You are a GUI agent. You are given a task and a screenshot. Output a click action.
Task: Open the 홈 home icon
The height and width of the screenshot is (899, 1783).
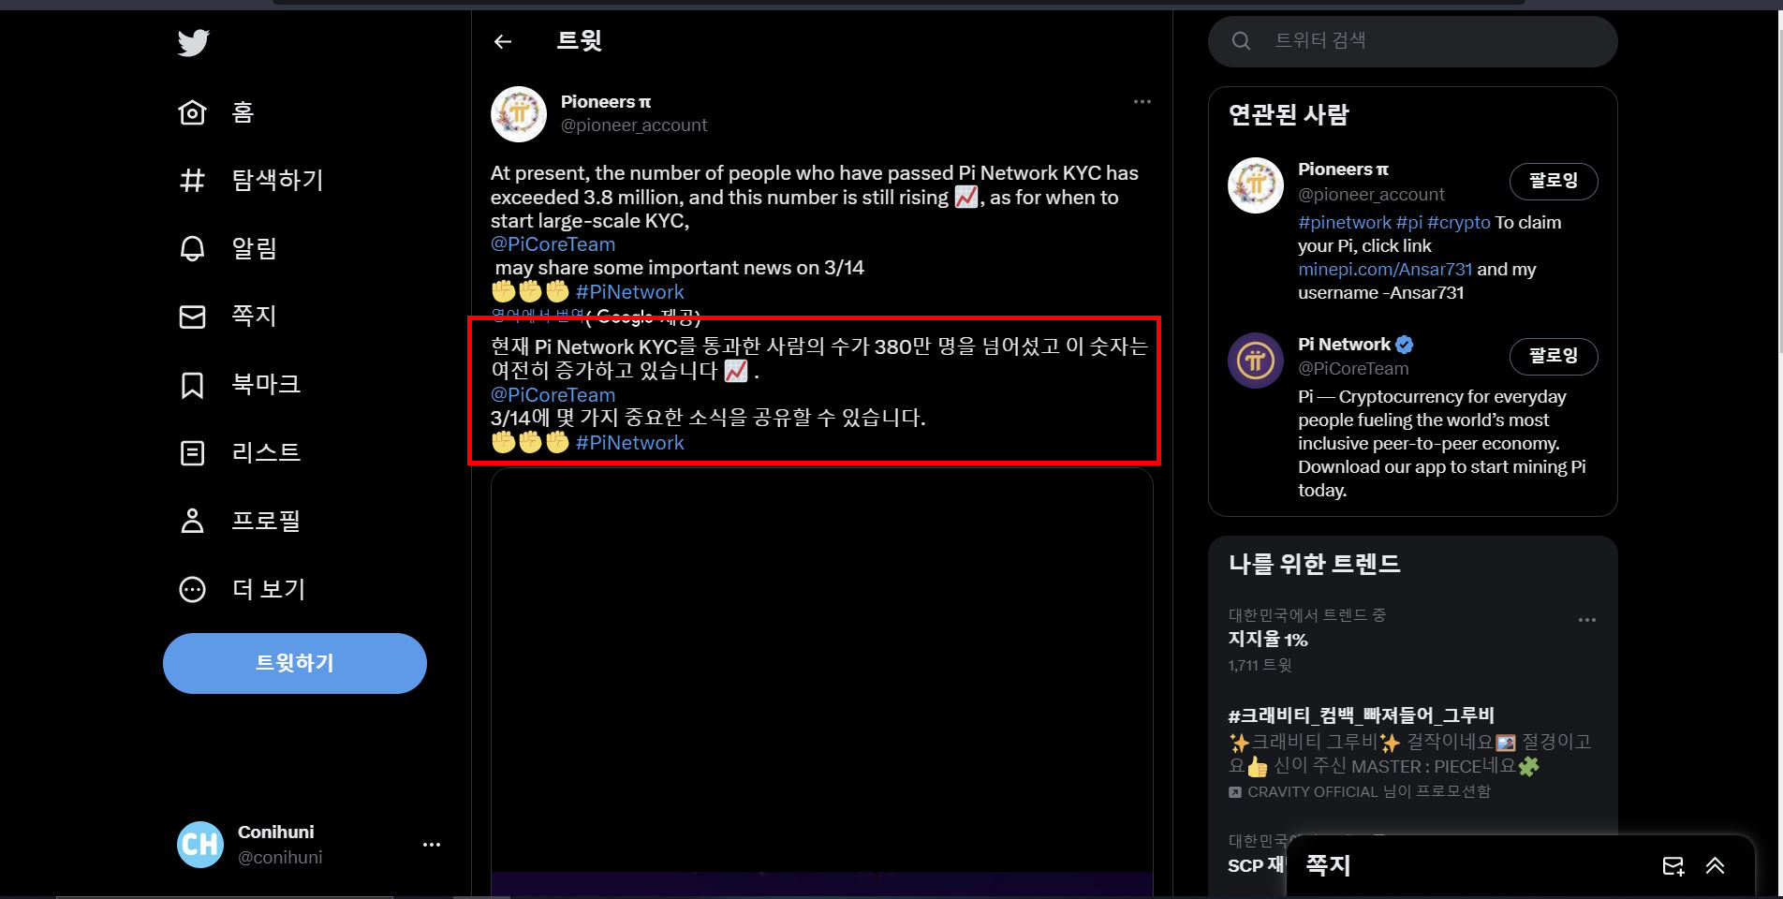pos(192,112)
